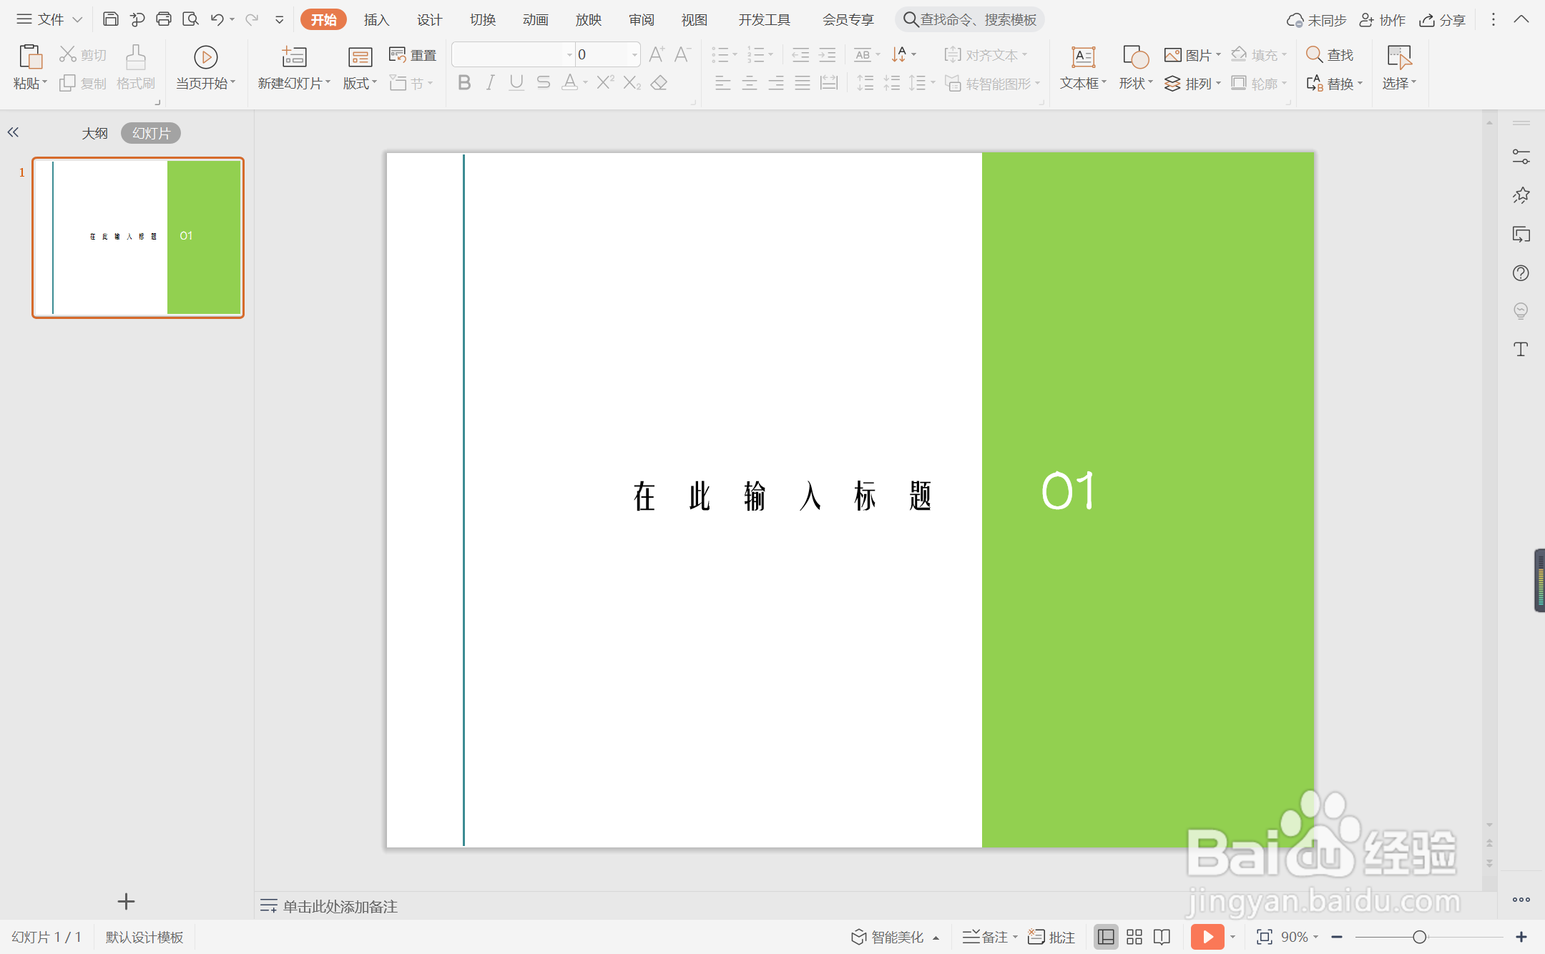Toggle underline formatting
Image resolution: width=1545 pixels, height=954 pixels.
[x=516, y=82]
